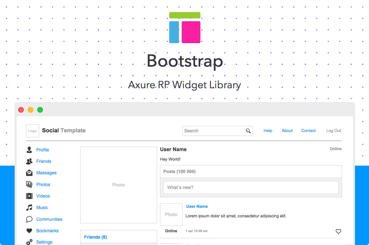Like the post with heart outline
The image size is (369, 245).
point(338,231)
